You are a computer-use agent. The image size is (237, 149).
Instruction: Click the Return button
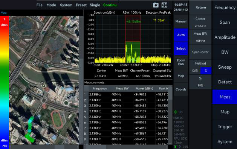point(200,8)
